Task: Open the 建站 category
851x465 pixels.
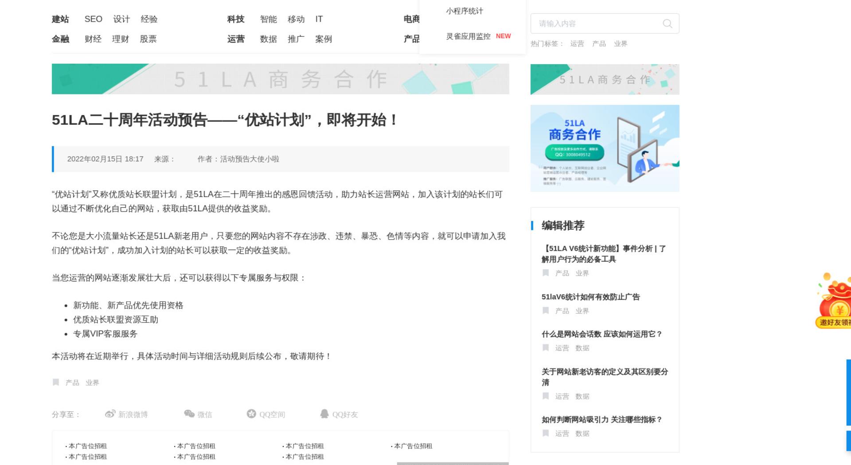Action: [60, 19]
